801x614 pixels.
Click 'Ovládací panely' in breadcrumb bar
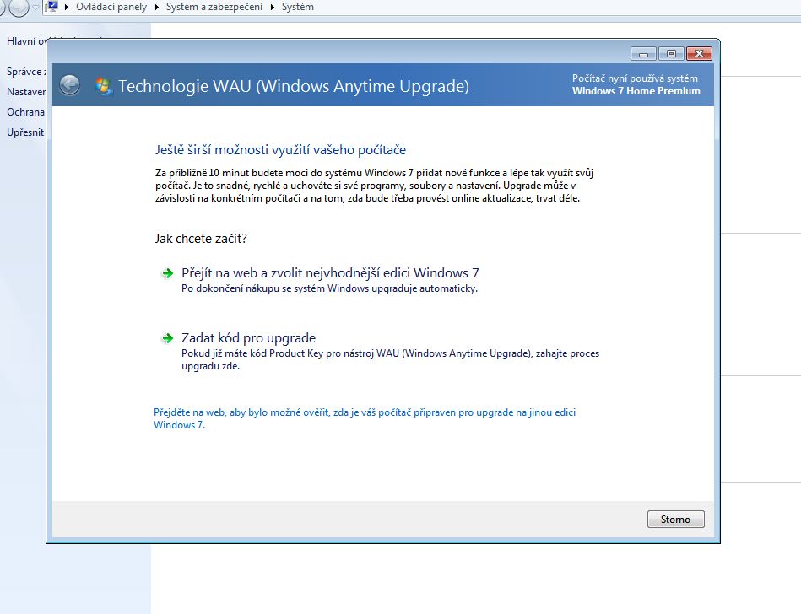(x=111, y=7)
